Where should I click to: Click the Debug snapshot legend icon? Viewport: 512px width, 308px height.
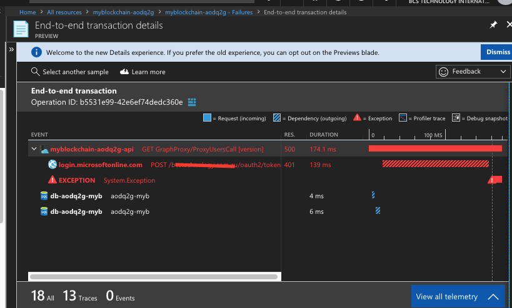tap(456, 118)
